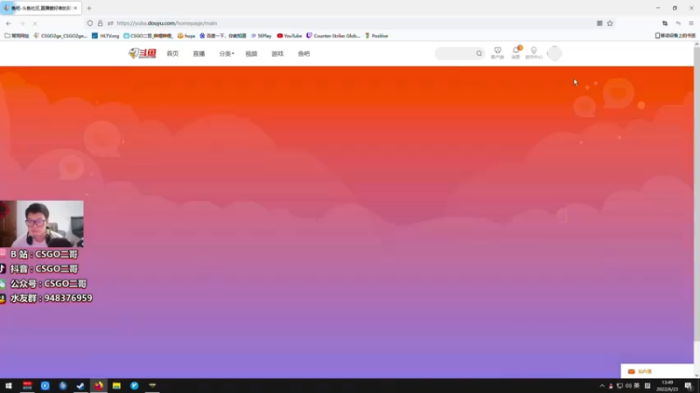
Task: Select the 鱼吧 browser tab
Action: pos(39,8)
